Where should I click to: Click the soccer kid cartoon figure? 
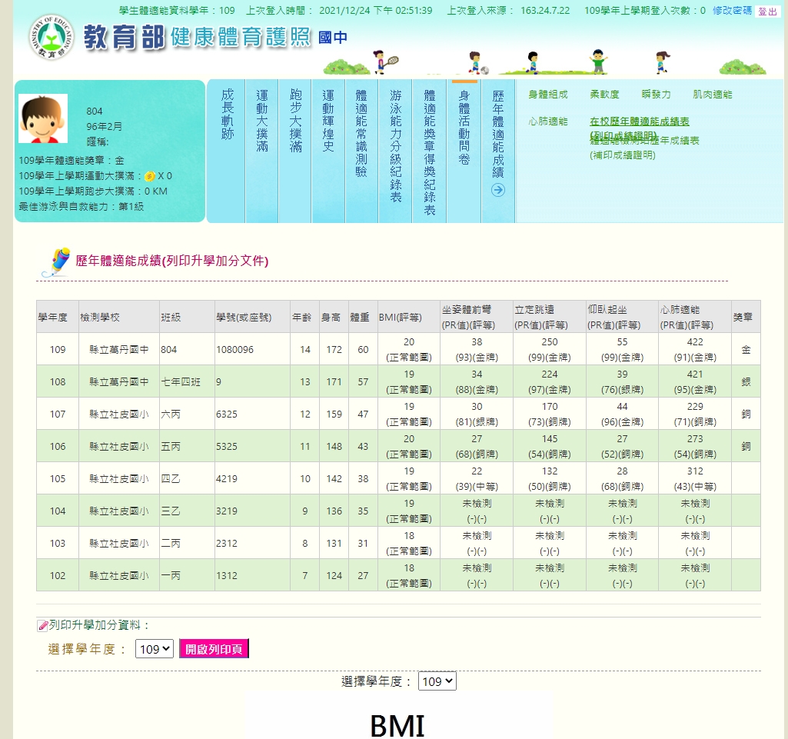(477, 63)
